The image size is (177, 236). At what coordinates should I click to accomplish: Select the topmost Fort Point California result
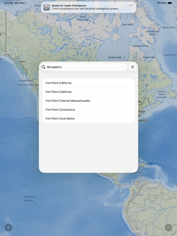click(x=88, y=83)
